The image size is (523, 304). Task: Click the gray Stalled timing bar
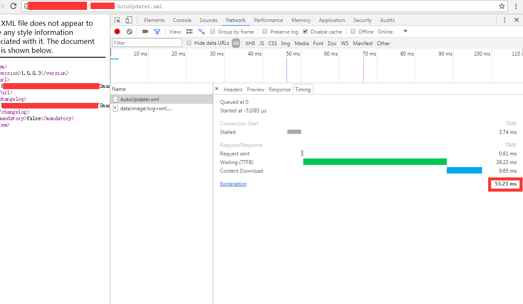[294, 132]
